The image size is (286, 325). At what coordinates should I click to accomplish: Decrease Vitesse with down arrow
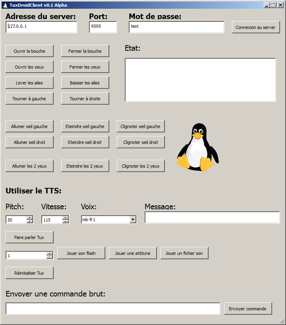pos(66,222)
